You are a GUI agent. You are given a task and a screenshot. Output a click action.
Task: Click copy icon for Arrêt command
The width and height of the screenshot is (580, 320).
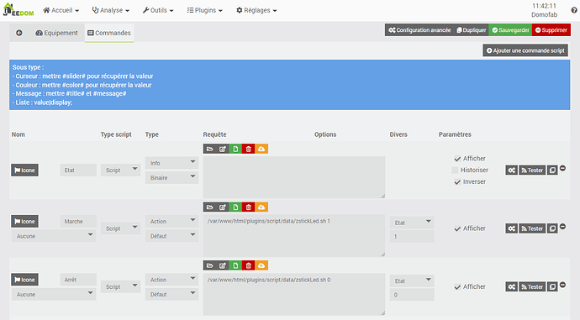(x=552, y=286)
